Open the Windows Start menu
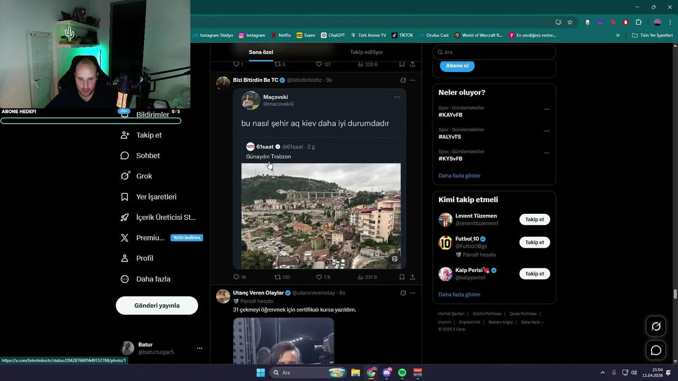 [x=261, y=373]
